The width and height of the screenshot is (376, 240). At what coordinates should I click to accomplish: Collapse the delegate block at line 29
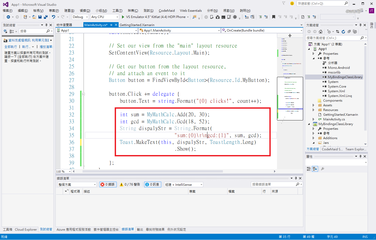[x=84, y=94]
